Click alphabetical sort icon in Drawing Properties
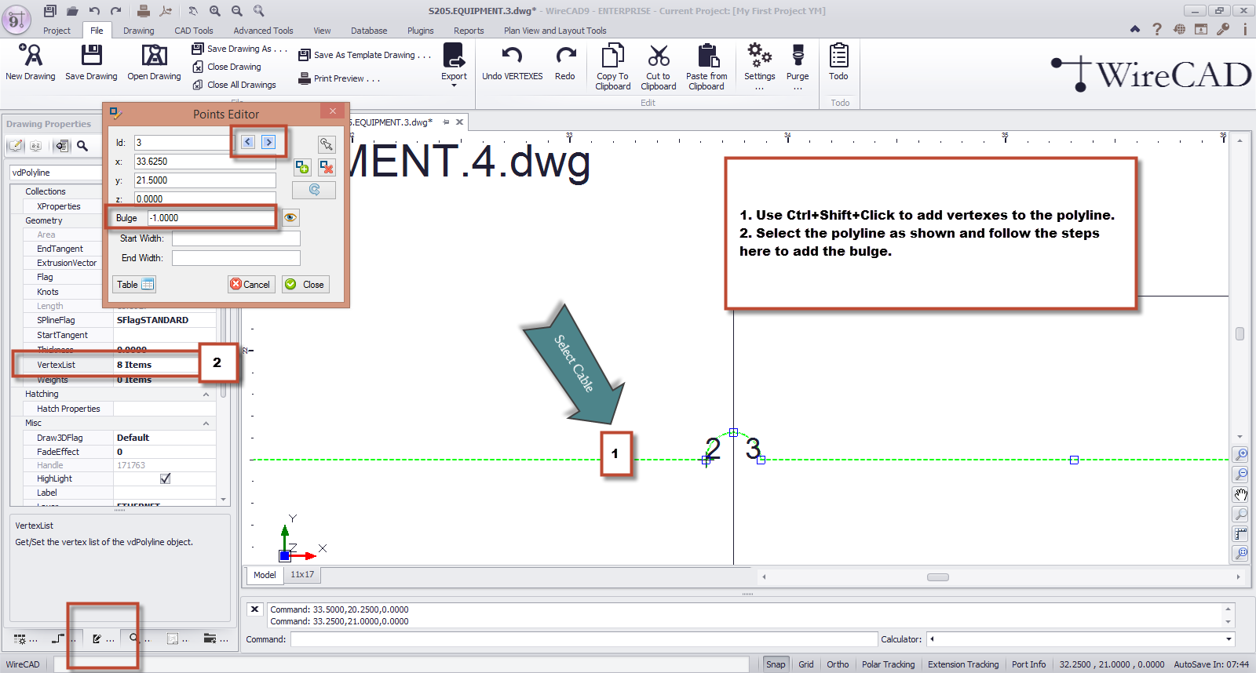Image resolution: width=1256 pixels, height=673 pixels. tap(36, 146)
